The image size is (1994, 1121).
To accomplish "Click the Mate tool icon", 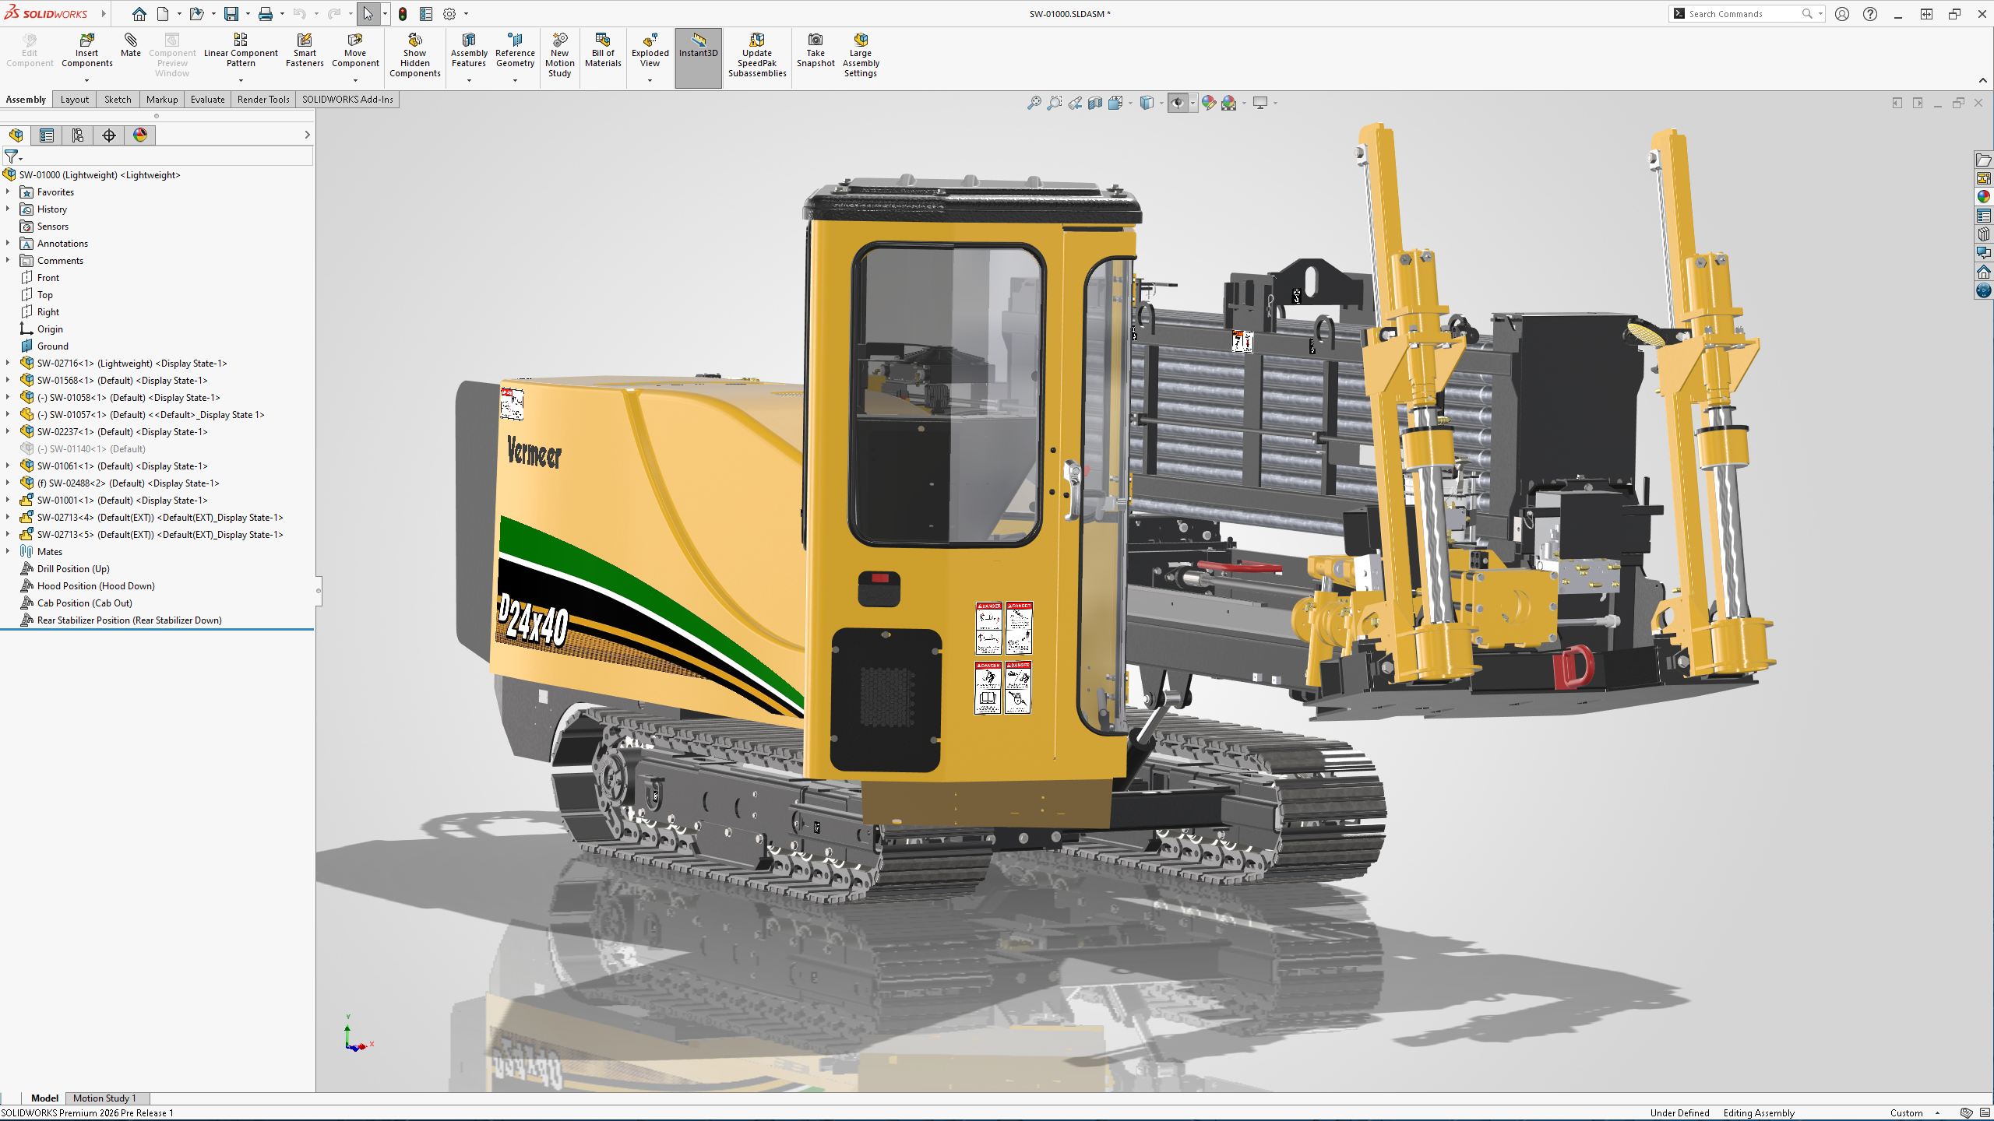I will coord(130,40).
